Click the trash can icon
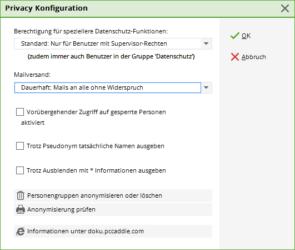The width and height of the screenshot is (295, 250). (21, 195)
